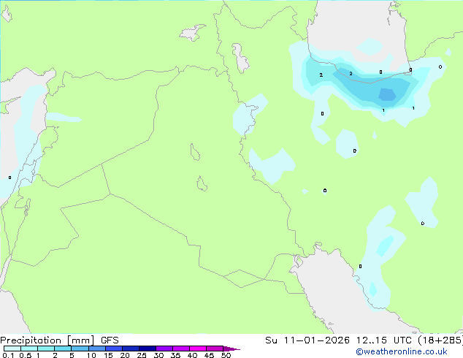Click the 35–40 mm legend color swatch
The width and height of the screenshot is (463, 358).
coord(180,349)
